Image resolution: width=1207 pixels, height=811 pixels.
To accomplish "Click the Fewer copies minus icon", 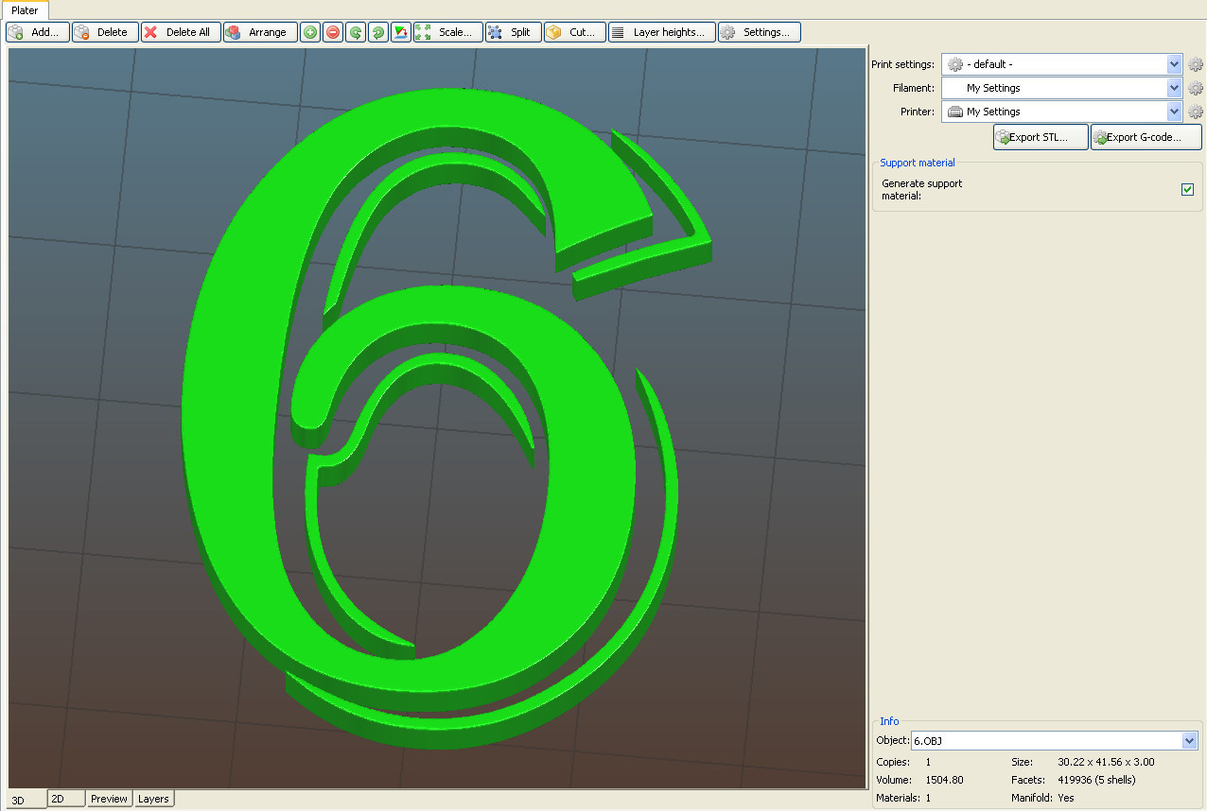I will 332,31.
